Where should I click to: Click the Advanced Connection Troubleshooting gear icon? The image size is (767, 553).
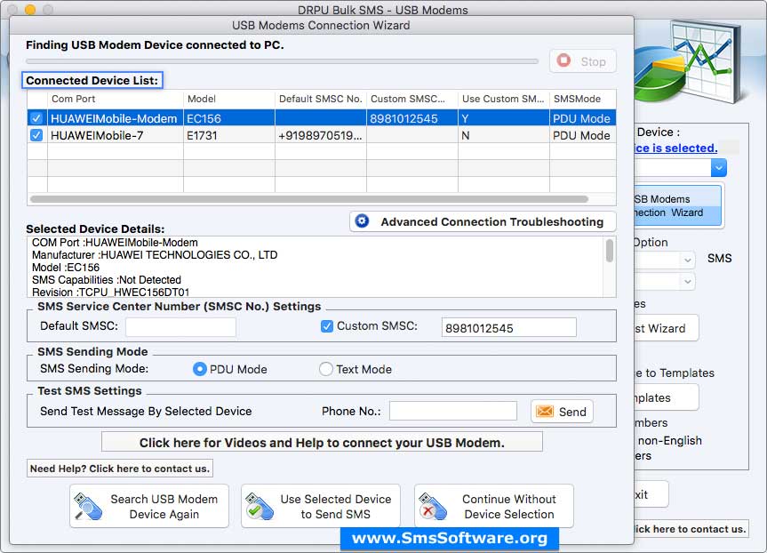pos(362,221)
